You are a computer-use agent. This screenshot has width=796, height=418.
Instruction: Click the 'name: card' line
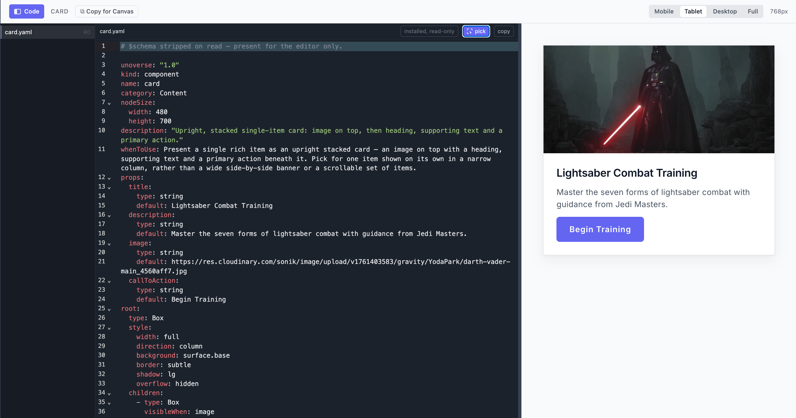click(140, 84)
